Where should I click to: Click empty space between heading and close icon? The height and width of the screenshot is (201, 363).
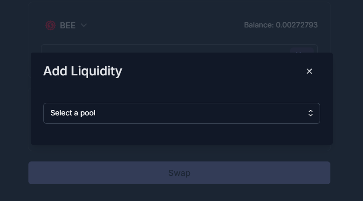213,71
